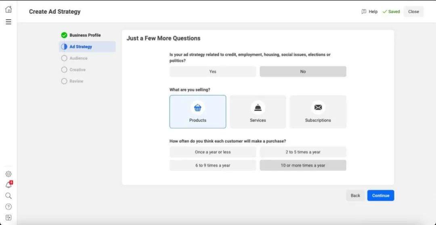The width and height of the screenshot is (436, 225).
Task: Select 10 or more times a year
Action: (303, 165)
